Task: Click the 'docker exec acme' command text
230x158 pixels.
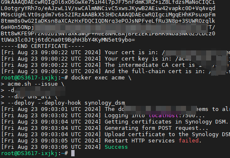Action: click(x=98, y=77)
